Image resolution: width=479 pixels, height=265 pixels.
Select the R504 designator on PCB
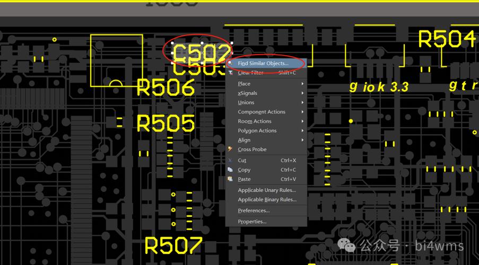coord(447,39)
